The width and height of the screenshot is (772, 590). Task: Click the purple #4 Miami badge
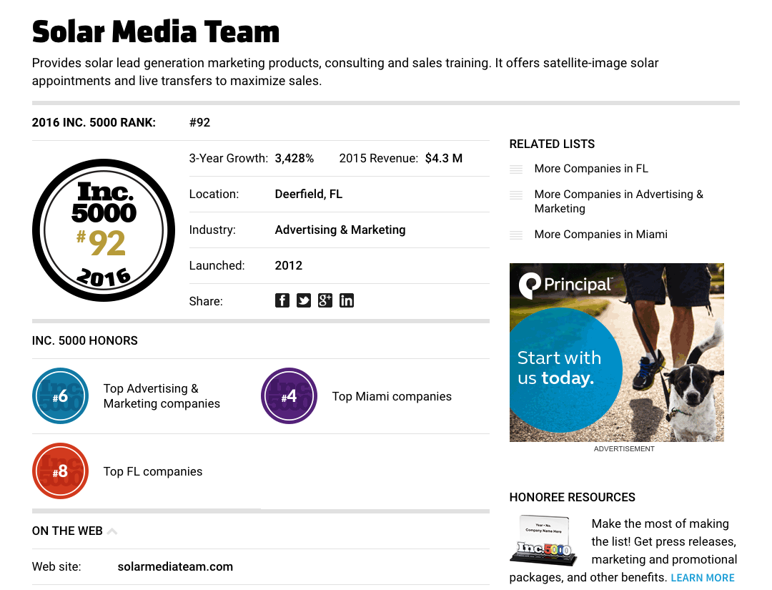pos(289,396)
